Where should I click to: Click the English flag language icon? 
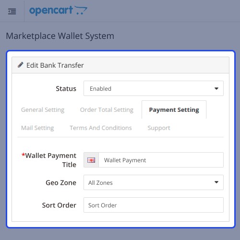[91, 160]
